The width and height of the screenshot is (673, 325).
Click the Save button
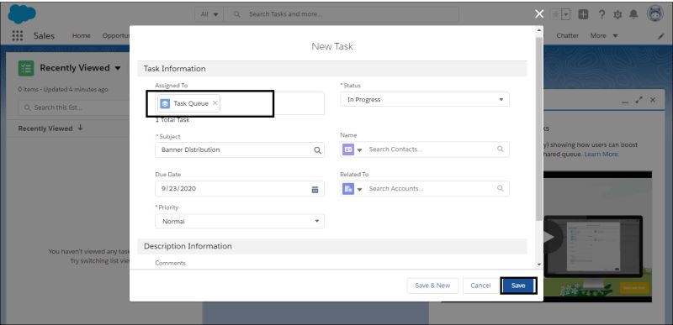pyautogui.click(x=518, y=286)
